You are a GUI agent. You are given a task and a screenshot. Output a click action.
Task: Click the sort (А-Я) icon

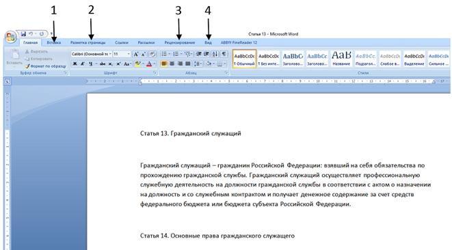point(215,54)
